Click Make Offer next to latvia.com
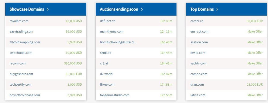This screenshot has height=103, width=268. tap(255, 95)
